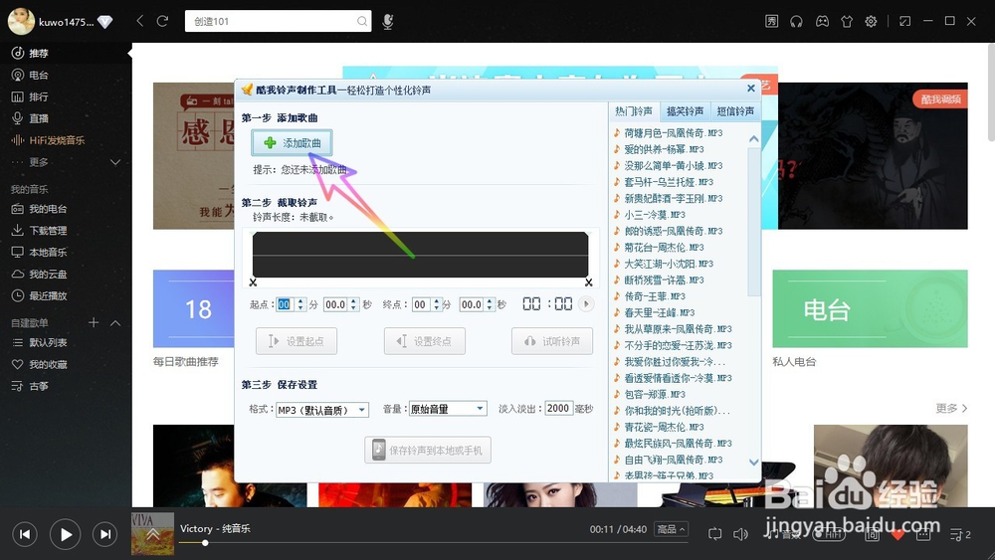Select 荷塘月色-凤凰传奇.MP3 in ringtone list
This screenshot has width=995, height=560.
coord(673,133)
